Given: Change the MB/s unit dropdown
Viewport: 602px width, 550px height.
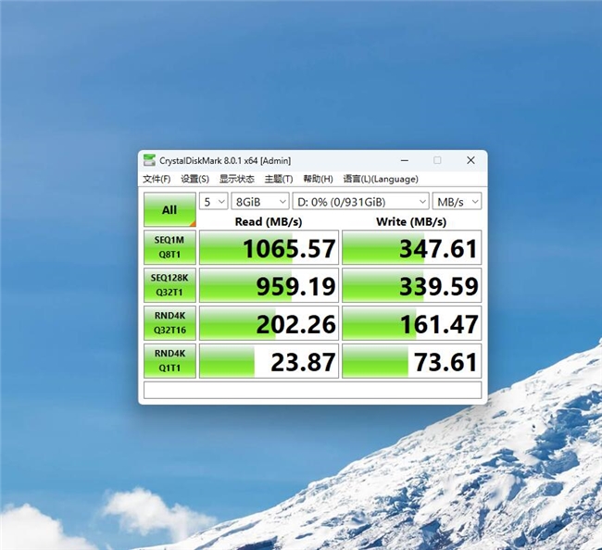Looking at the screenshot, I should click(457, 201).
